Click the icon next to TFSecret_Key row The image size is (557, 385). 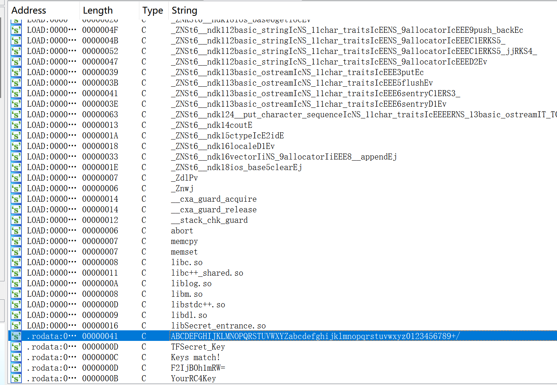click(16, 347)
